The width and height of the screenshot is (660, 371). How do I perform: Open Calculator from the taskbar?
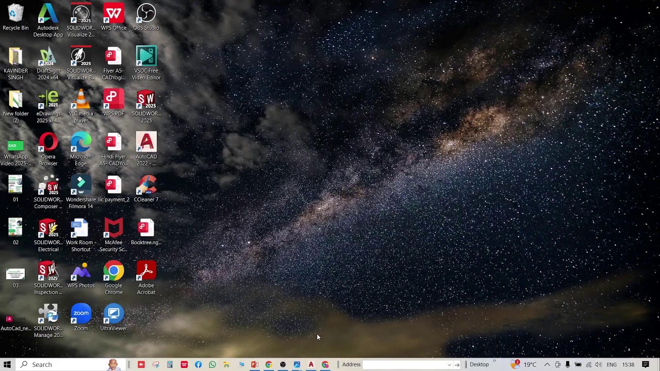[170, 364]
